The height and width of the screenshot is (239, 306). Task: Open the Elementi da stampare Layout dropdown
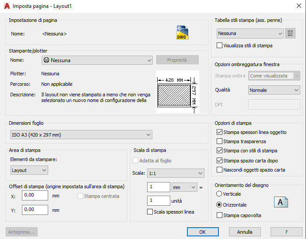[x=29, y=170]
